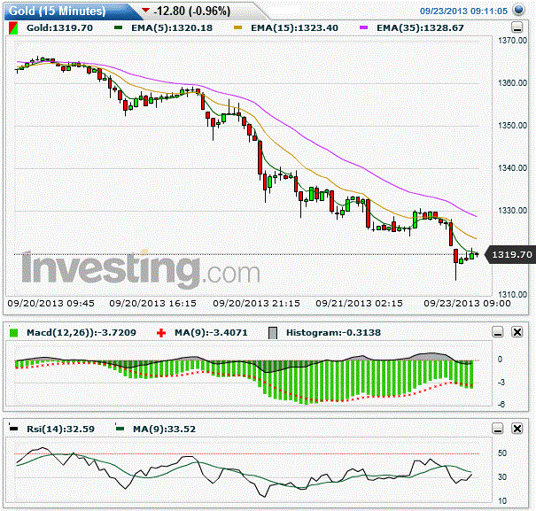The image size is (536, 511).
Task: Click the gray Histogram legend icon
Action: click(x=273, y=333)
